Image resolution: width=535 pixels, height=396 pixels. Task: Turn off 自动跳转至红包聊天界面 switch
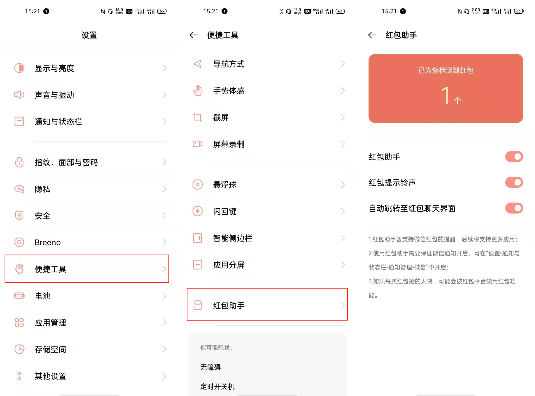point(514,208)
